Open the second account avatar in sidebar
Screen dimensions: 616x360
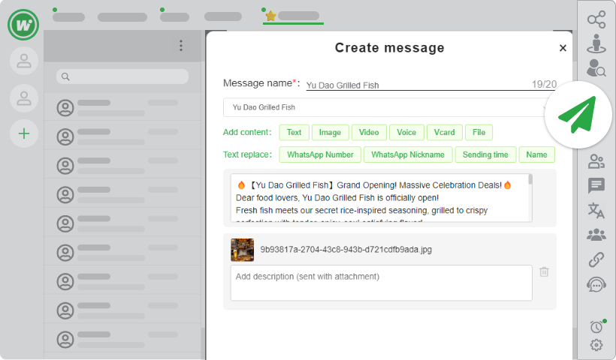(x=24, y=97)
